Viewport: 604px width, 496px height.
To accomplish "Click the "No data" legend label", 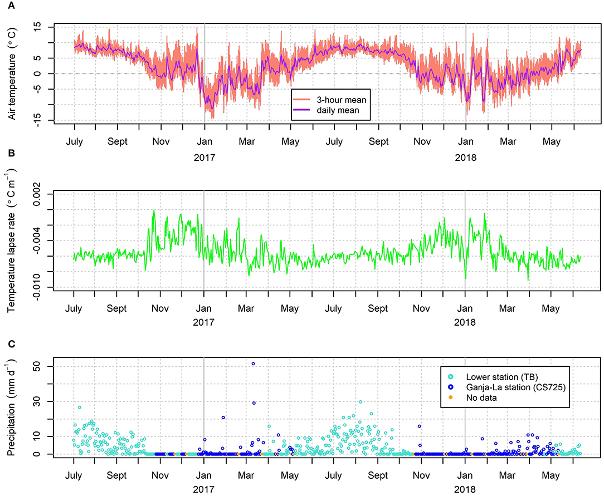I will [x=481, y=397].
